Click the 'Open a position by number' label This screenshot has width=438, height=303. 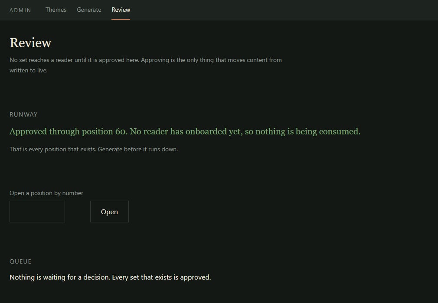pyautogui.click(x=46, y=193)
